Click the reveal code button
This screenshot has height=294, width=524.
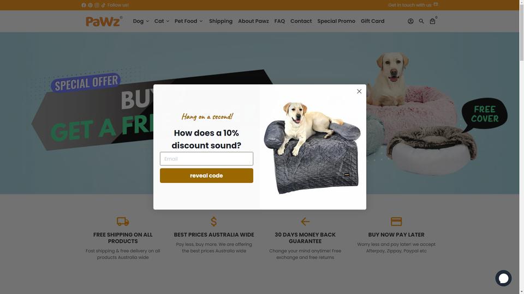[x=206, y=175]
